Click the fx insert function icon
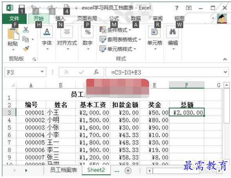Screen dimensions: 231x178 [x=96, y=72]
